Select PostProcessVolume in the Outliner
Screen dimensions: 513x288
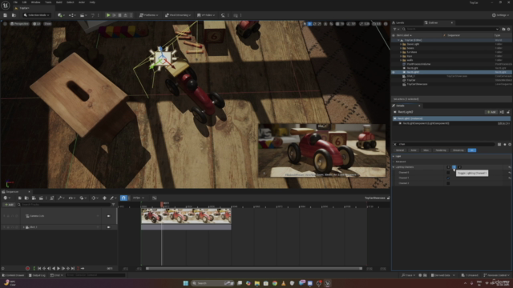[x=418, y=64]
